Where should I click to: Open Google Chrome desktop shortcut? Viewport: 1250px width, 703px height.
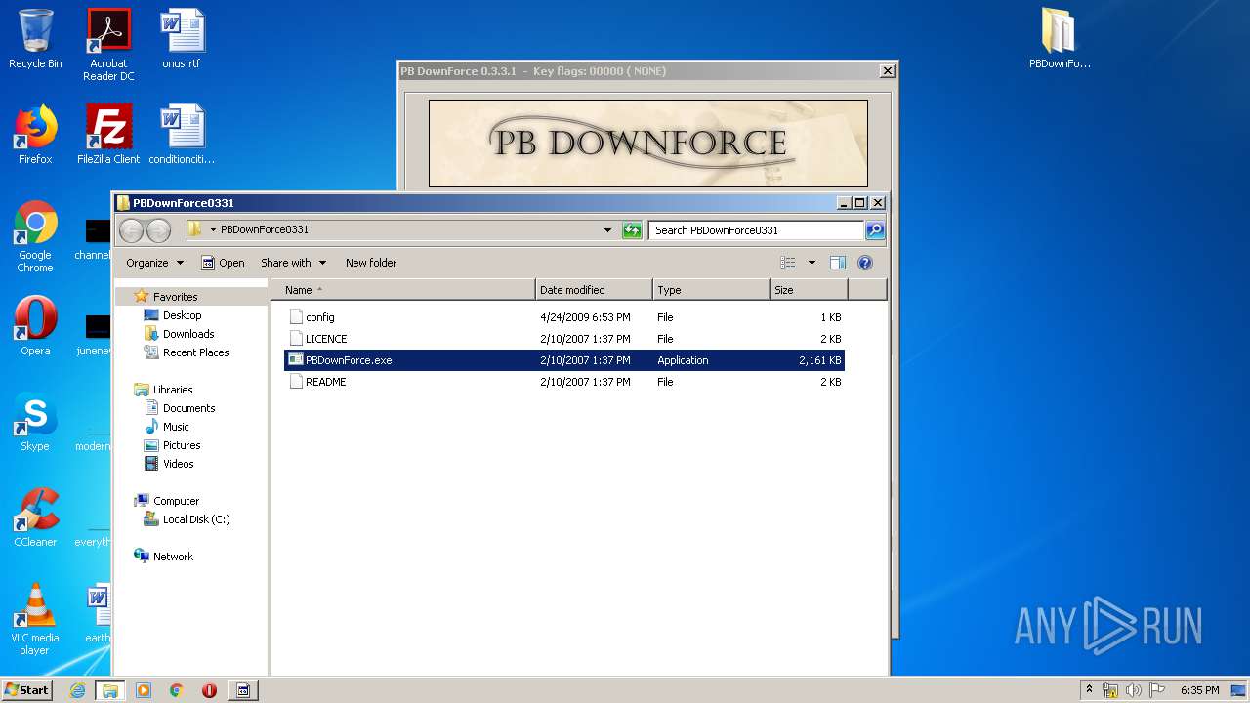[35, 236]
